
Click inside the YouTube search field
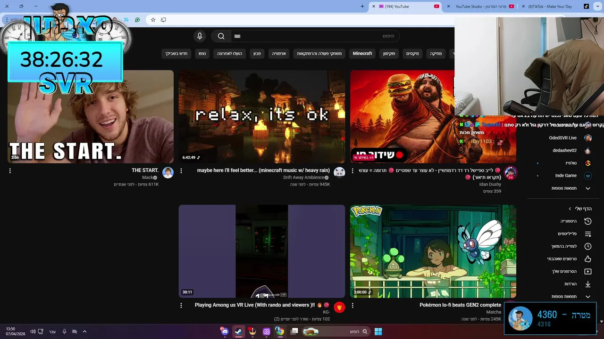point(315,36)
